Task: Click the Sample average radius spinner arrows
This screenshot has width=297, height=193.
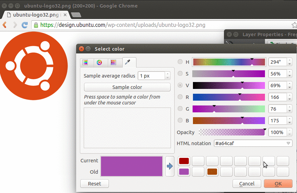Action: click(167, 75)
